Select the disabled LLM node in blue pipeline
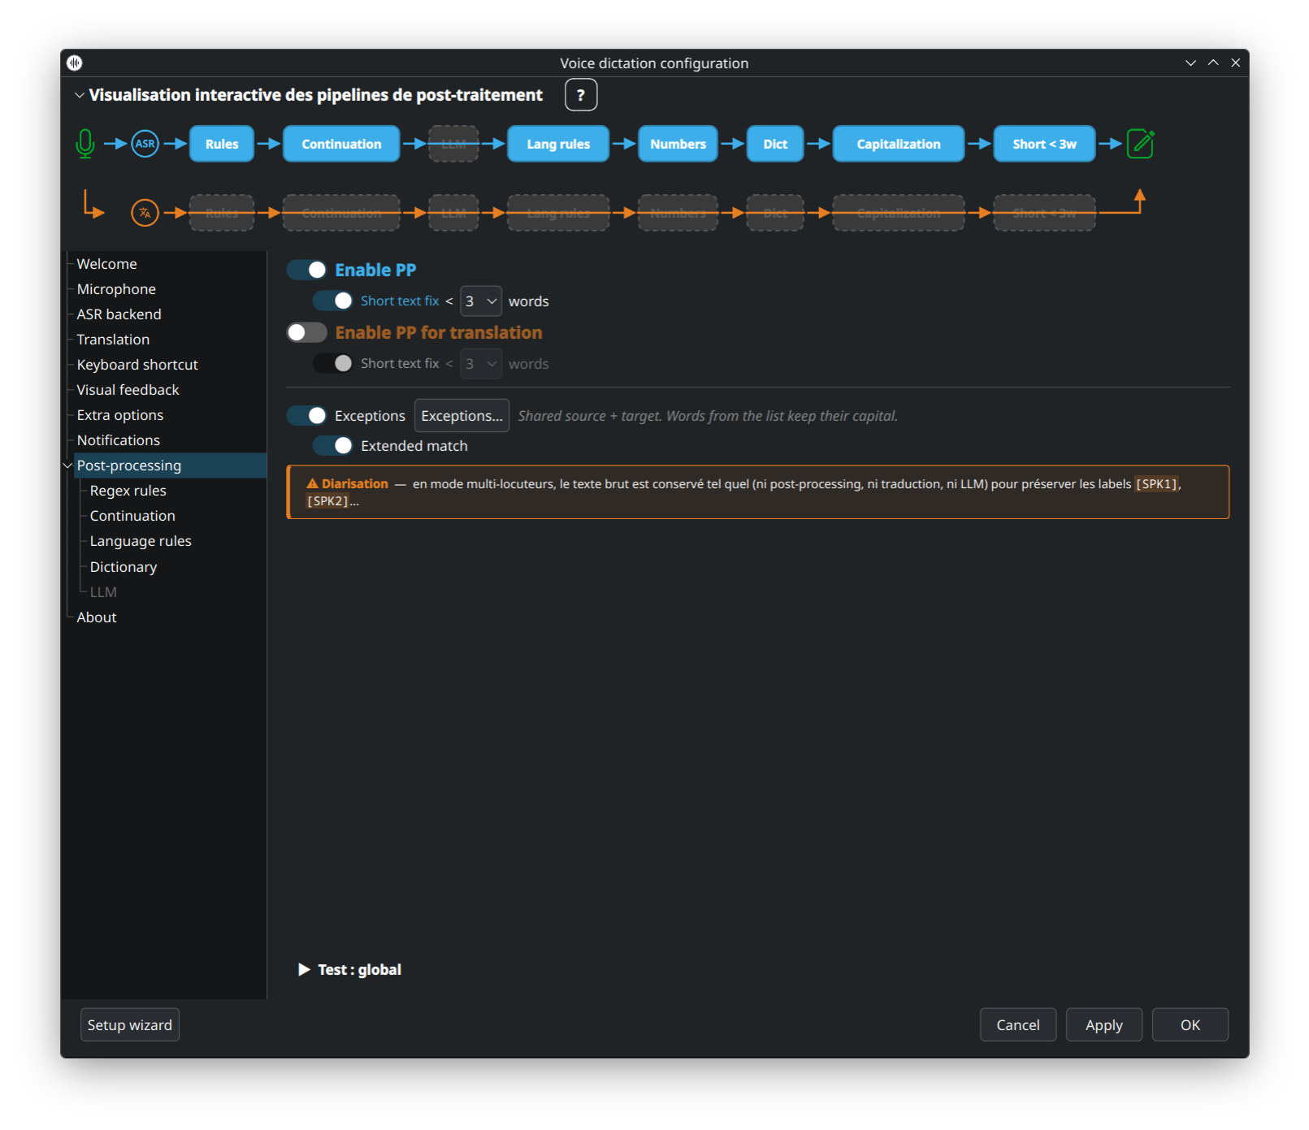Screen dimensions: 1309x1130 pos(453,144)
